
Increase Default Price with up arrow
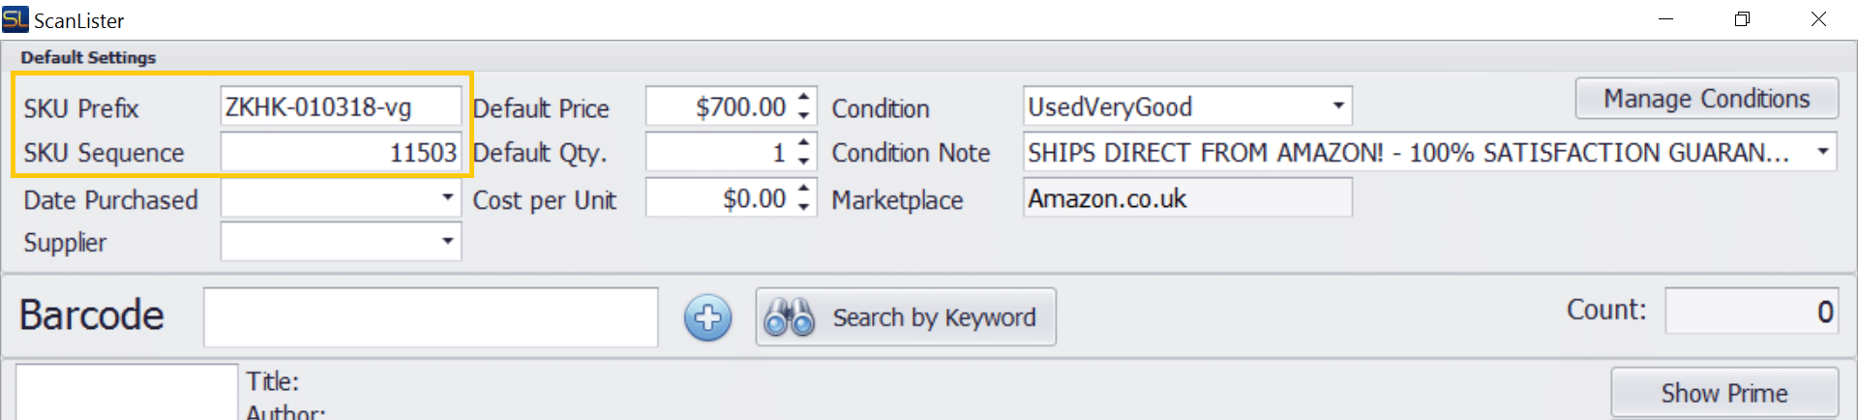coord(804,97)
